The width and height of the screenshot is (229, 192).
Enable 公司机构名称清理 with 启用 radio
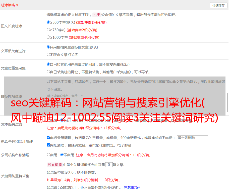point(48,155)
